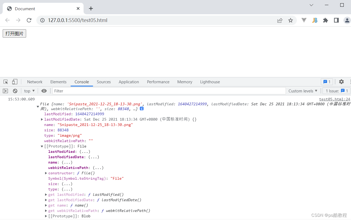
Task: Open the Application tab
Action: [129, 82]
